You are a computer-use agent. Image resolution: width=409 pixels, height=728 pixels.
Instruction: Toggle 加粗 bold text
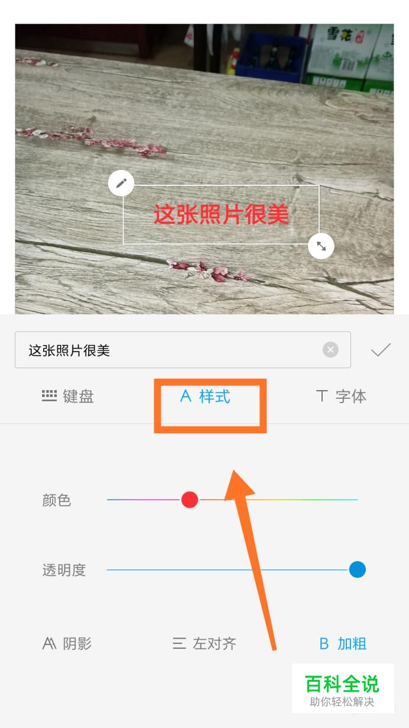pos(343,643)
